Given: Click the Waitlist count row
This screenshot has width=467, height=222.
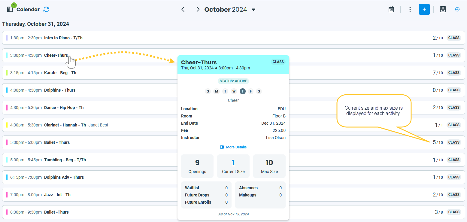Looking at the screenshot, I should [206, 188].
